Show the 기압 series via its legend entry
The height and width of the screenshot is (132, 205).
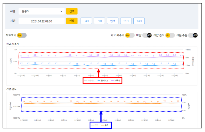point(95,125)
